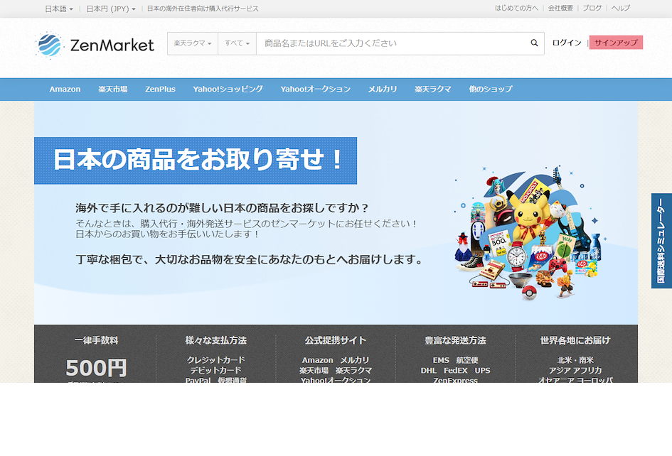Click the 世界各地にお届け heading

tap(575, 340)
